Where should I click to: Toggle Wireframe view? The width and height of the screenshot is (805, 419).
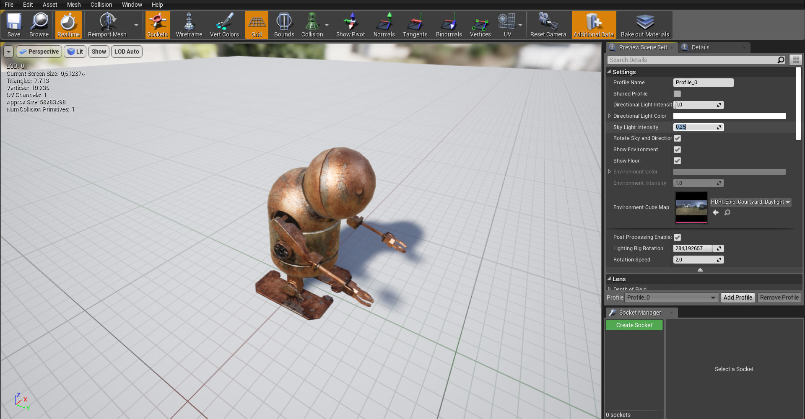pos(189,25)
